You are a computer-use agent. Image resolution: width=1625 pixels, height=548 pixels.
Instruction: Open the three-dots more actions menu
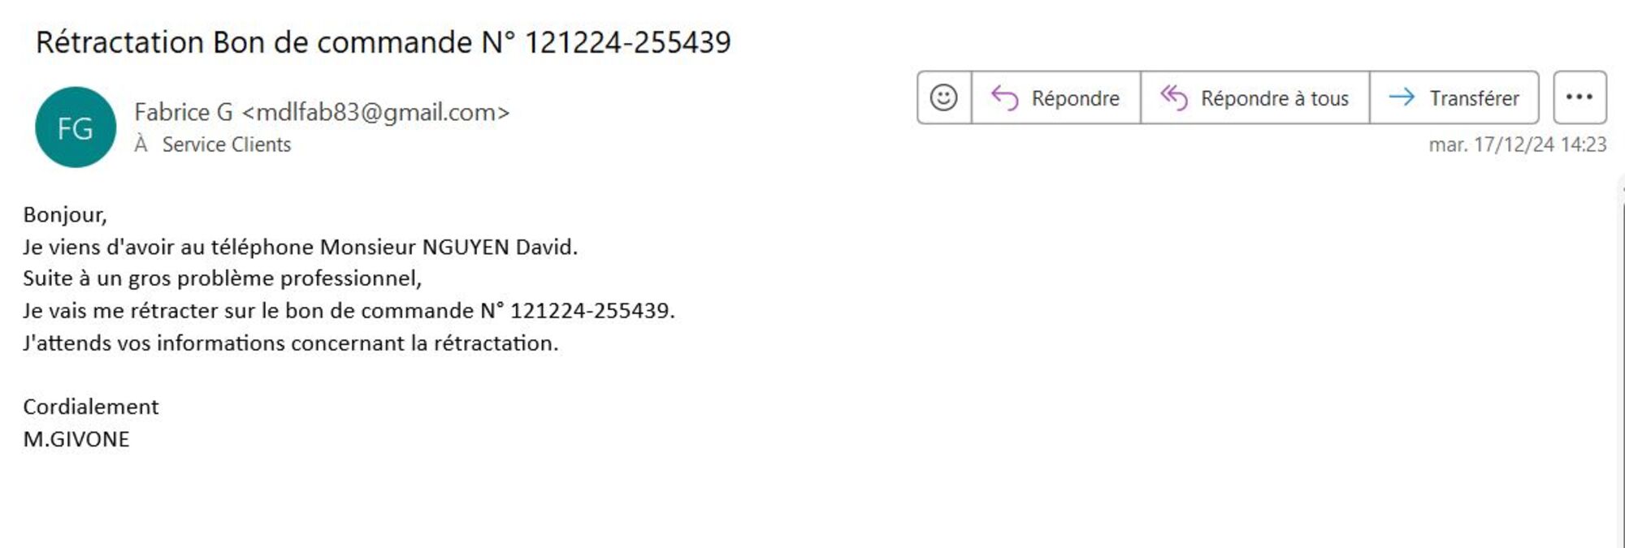tap(1579, 97)
